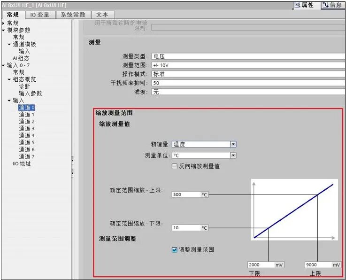Click the 测量范围调整 section heading
Image resolution: width=346 pixels, height=280 pixels.
[x=118, y=239]
